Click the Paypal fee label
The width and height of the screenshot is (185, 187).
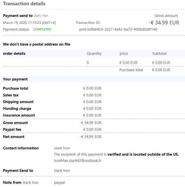point(12,129)
